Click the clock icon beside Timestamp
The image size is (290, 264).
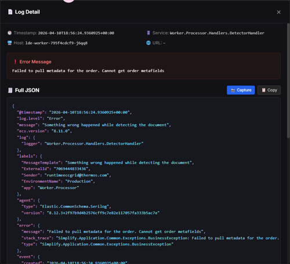(10, 33)
